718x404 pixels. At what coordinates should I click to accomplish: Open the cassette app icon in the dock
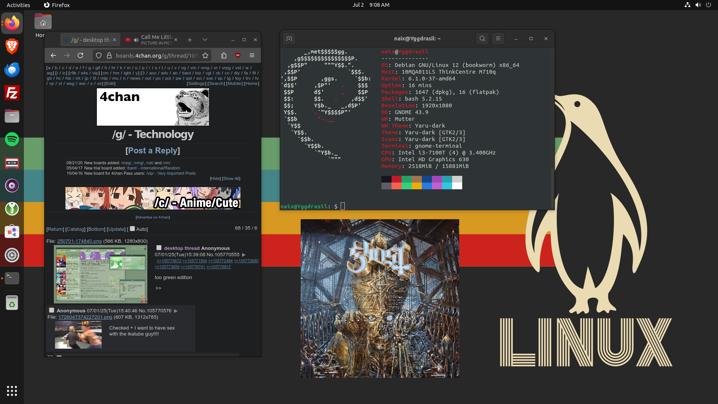(12, 162)
